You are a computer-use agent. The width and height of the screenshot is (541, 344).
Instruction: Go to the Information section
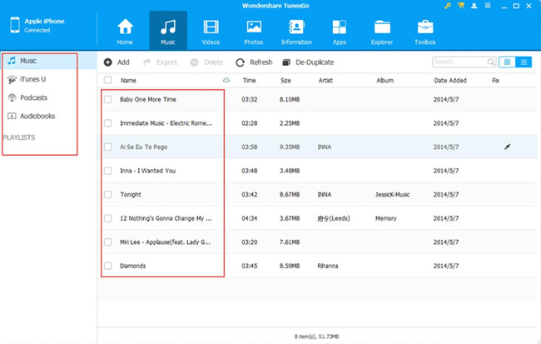(x=296, y=32)
